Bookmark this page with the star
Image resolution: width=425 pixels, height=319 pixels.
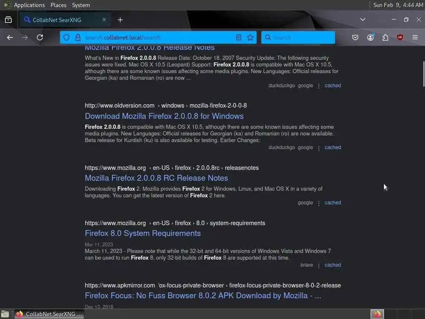pyautogui.click(x=250, y=37)
